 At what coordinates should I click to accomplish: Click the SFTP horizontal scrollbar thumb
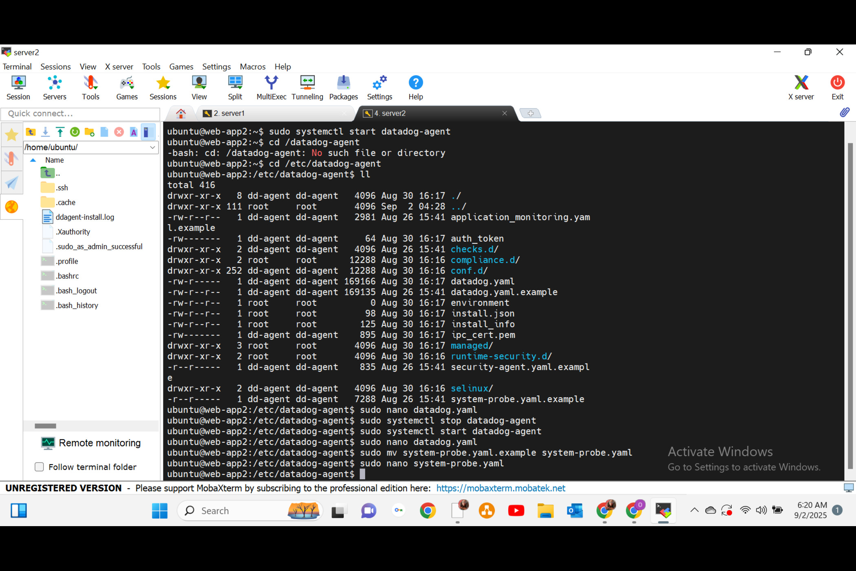45,426
